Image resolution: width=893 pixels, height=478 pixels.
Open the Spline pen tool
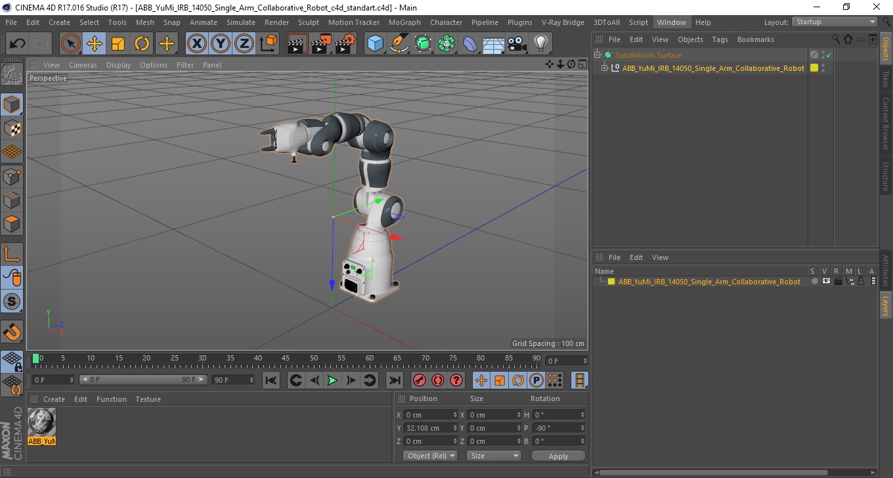(x=399, y=44)
